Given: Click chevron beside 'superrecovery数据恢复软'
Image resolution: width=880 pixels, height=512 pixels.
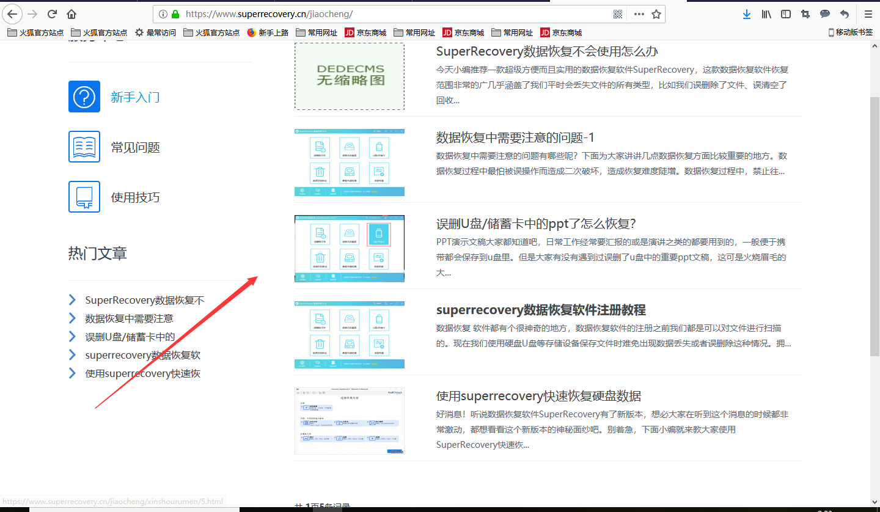Looking at the screenshot, I should tap(72, 354).
